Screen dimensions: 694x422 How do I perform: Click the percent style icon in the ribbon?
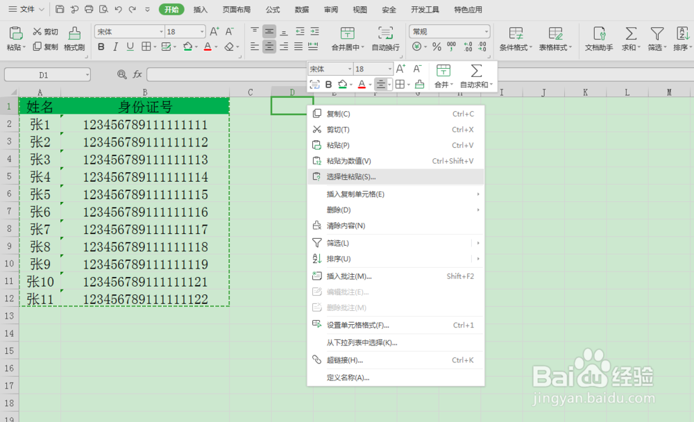click(x=437, y=47)
